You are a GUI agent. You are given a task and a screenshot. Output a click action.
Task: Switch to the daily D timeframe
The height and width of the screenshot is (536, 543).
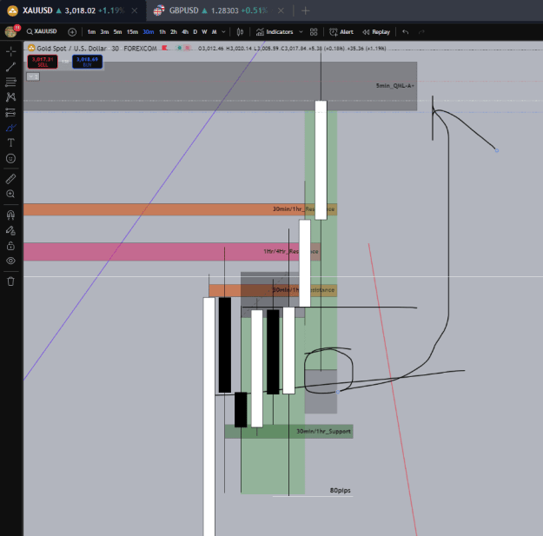(195, 32)
